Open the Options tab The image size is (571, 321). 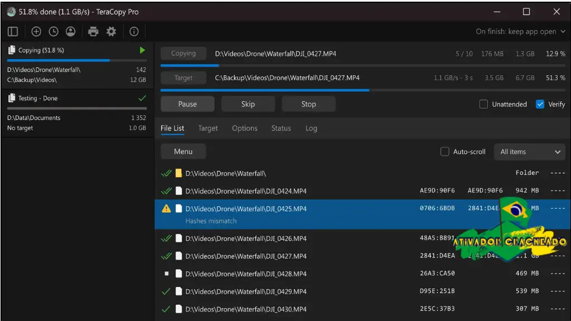tap(245, 128)
